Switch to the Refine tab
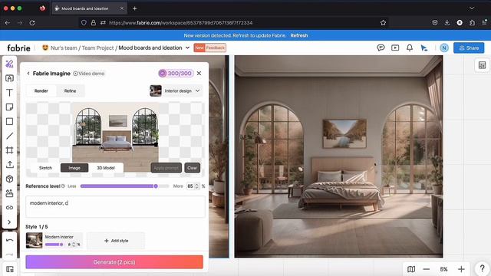 (x=70, y=90)
